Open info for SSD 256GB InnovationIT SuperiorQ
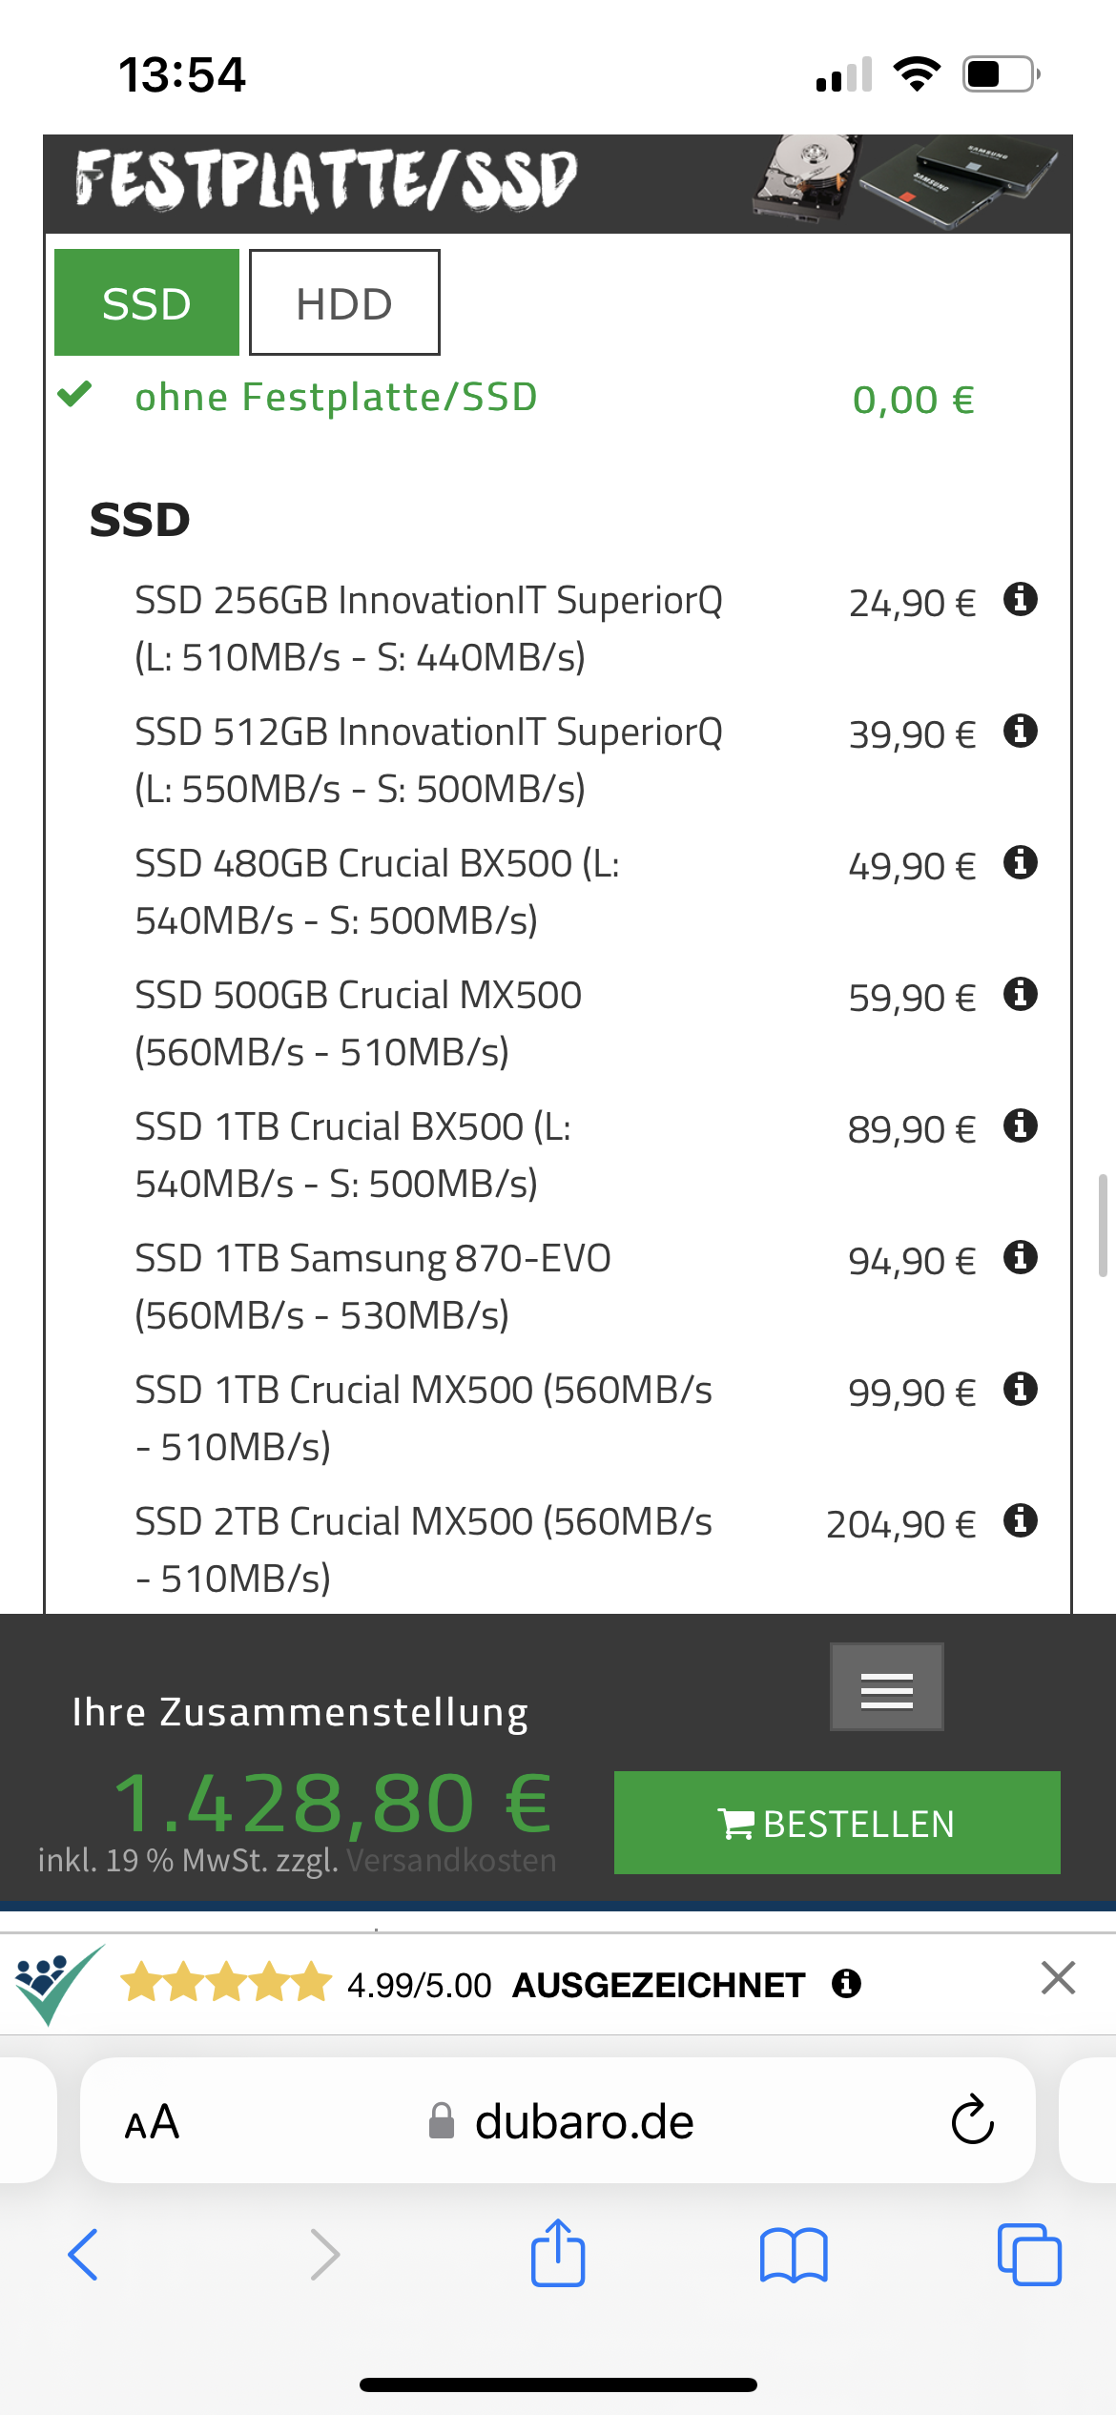 (1020, 600)
